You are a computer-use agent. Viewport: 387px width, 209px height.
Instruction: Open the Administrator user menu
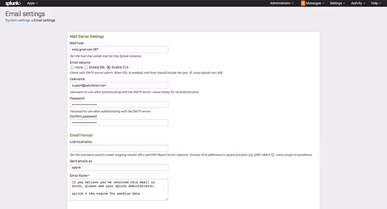pyautogui.click(x=282, y=3)
